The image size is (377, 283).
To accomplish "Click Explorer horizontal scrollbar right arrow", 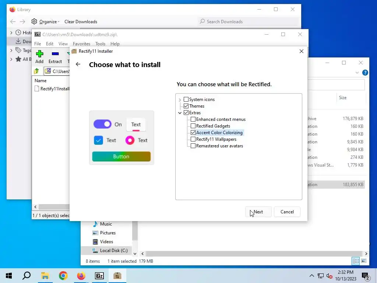I will [x=366, y=254].
